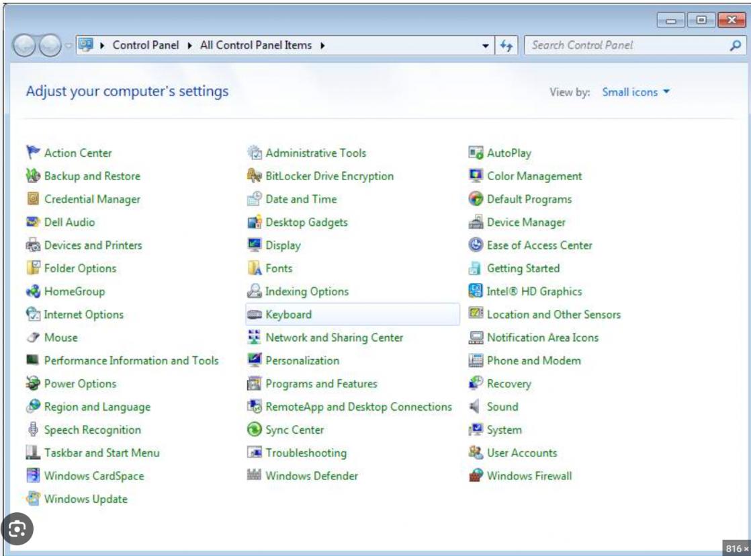Viewport: 751px width, 556px height.
Task: Click the Action Center flag icon
Action: coord(33,153)
